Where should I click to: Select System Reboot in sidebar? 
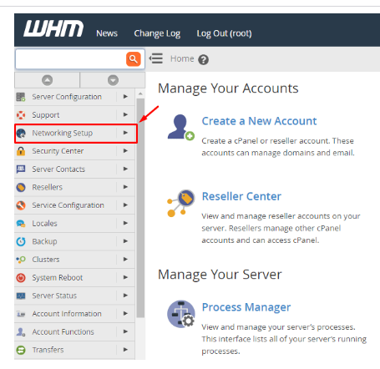click(x=58, y=278)
